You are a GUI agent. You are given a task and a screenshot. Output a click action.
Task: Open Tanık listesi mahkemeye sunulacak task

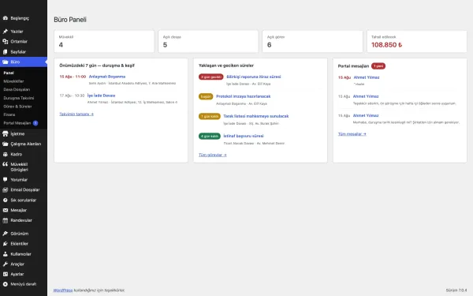pyautogui.click(x=256, y=116)
